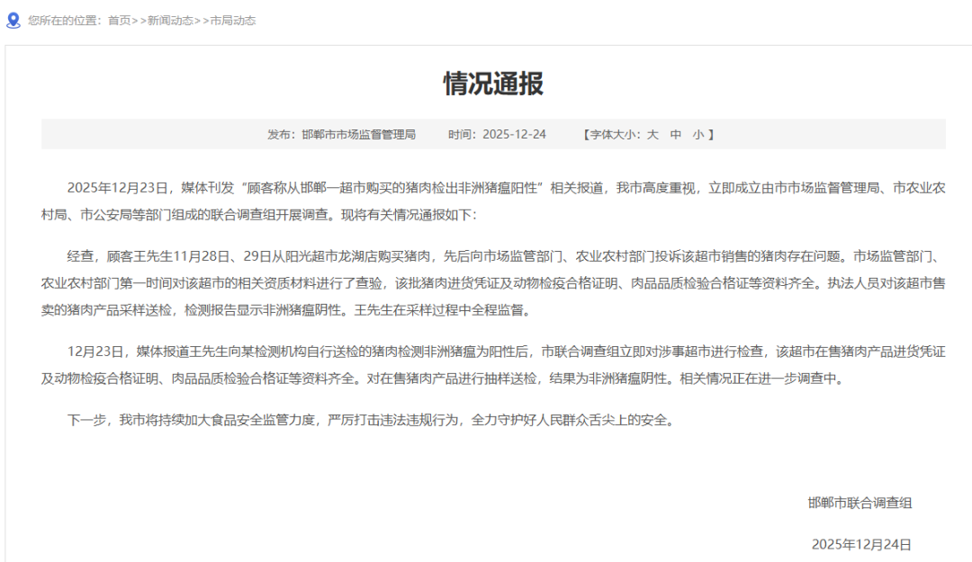Click the signature 邯郸市联合调查组
Viewport: 972px width, 562px height.
coord(859,503)
